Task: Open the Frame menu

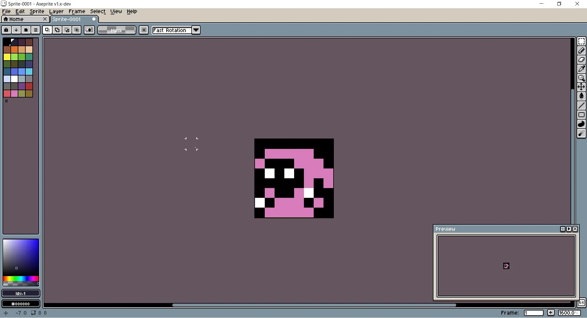Action: [77, 11]
